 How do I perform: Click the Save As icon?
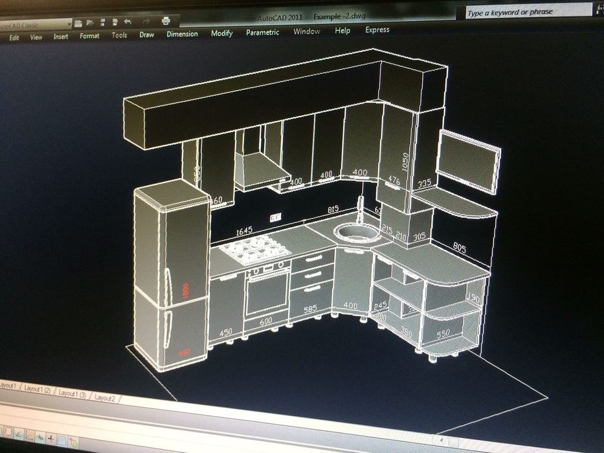click(115, 22)
